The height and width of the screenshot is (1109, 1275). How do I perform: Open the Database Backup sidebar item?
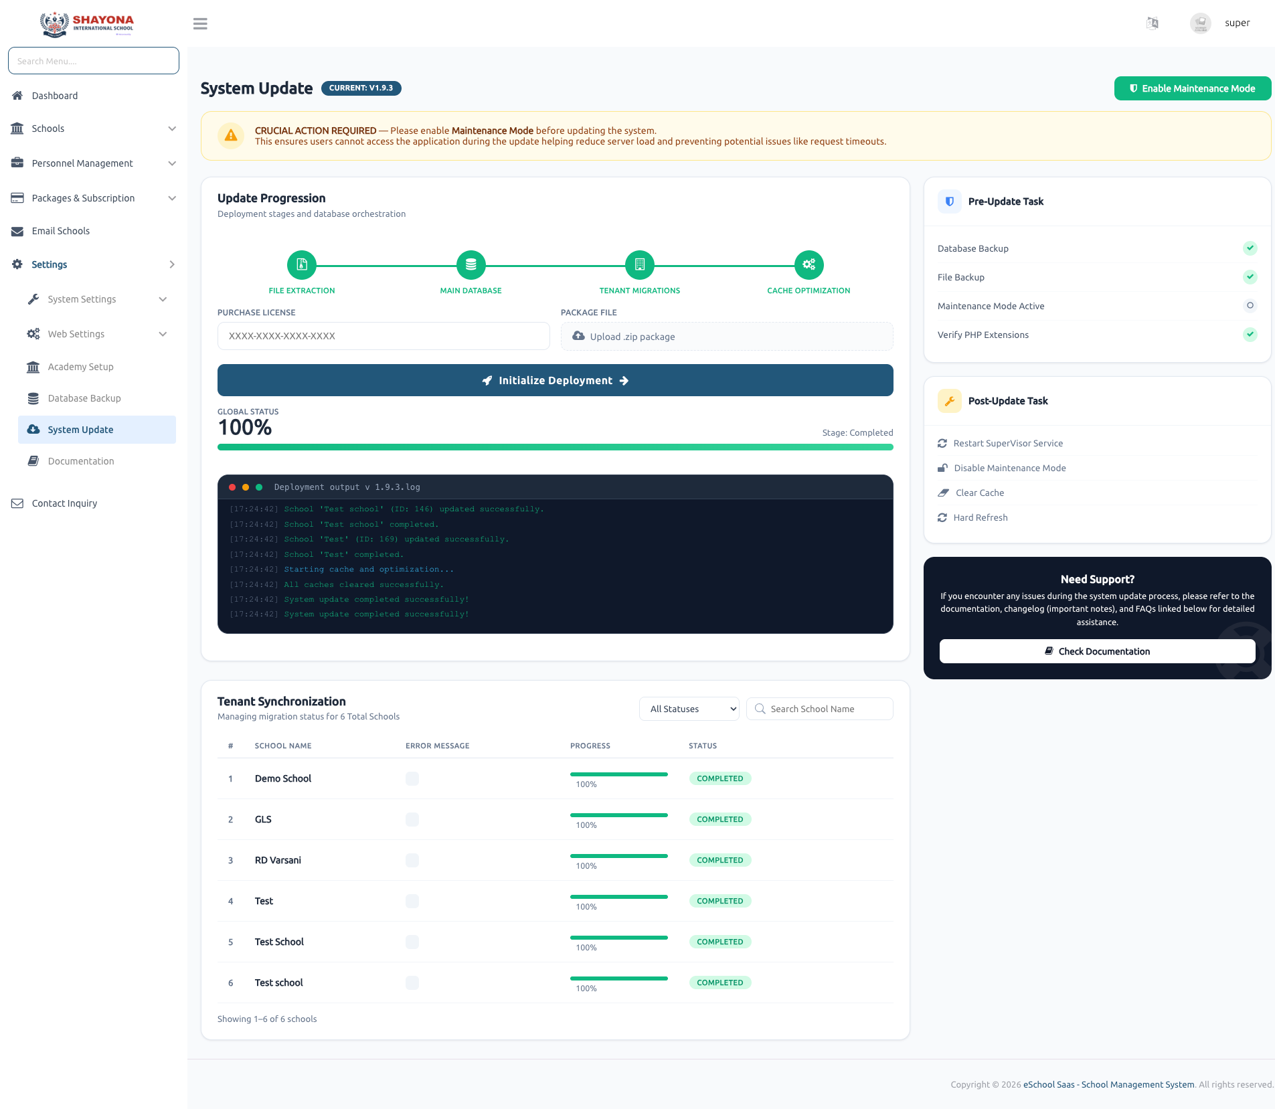pyautogui.click(x=97, y=398)
